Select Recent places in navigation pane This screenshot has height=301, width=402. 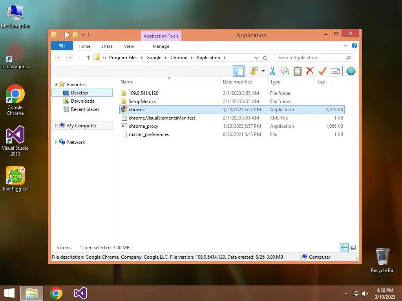coord(82,109)
